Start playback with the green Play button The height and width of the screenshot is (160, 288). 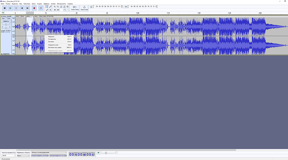click(10, 8)
